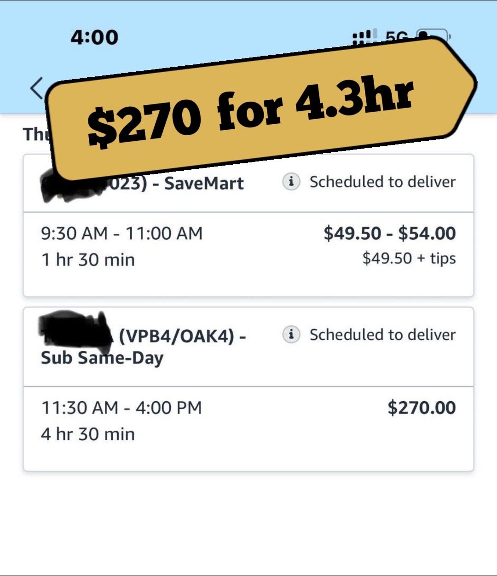This screenshot has width=497, height=576.
Task: Tap the back arrow chevron
Action: coord(37,88)
